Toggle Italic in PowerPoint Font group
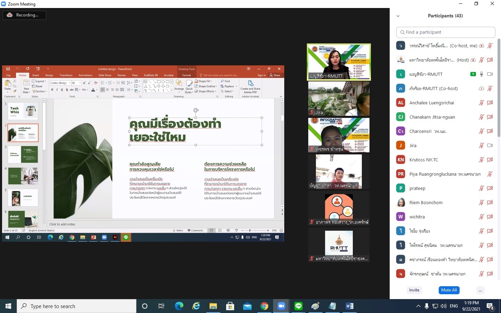The width and height of the screenshot is (501, 313). coord(57,90)
